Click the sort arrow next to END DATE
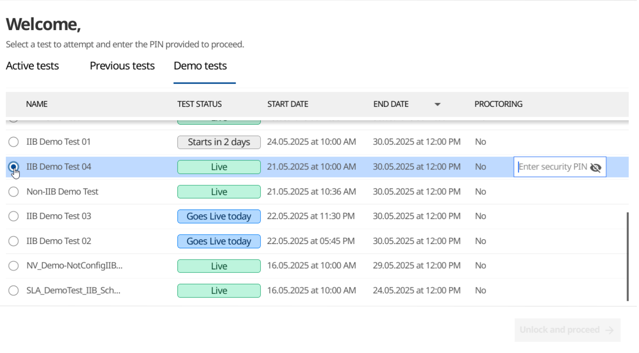639x353 pixels. pyautogui.click(x=438, y=104)
